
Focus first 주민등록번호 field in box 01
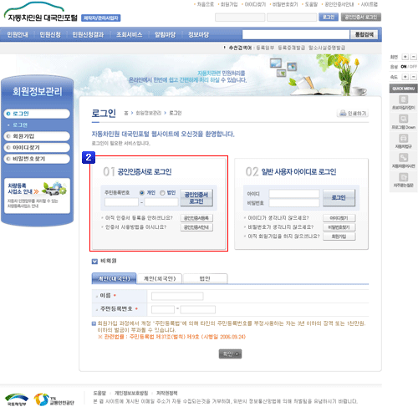[x=121, y=202]
